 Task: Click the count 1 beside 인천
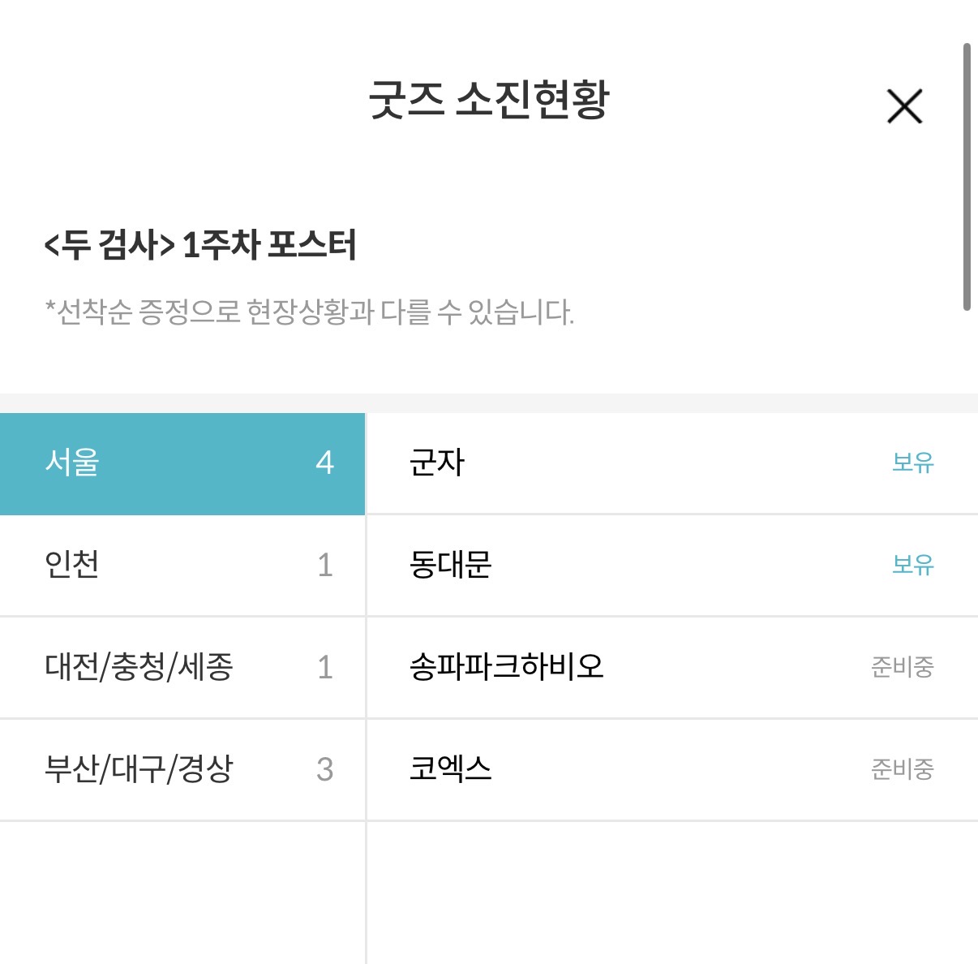324,565
